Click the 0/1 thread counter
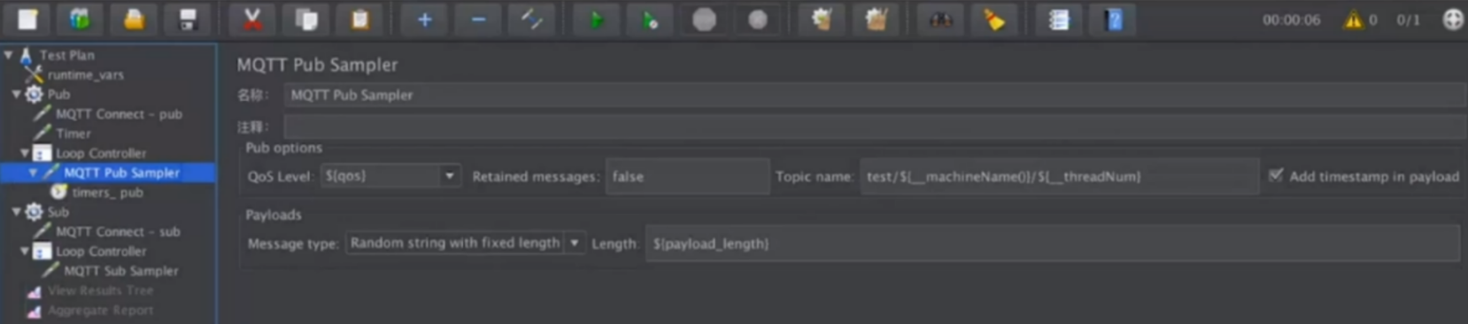Screen dimensions: 1468x324 pyautogui.click(x=1408, y=19)
